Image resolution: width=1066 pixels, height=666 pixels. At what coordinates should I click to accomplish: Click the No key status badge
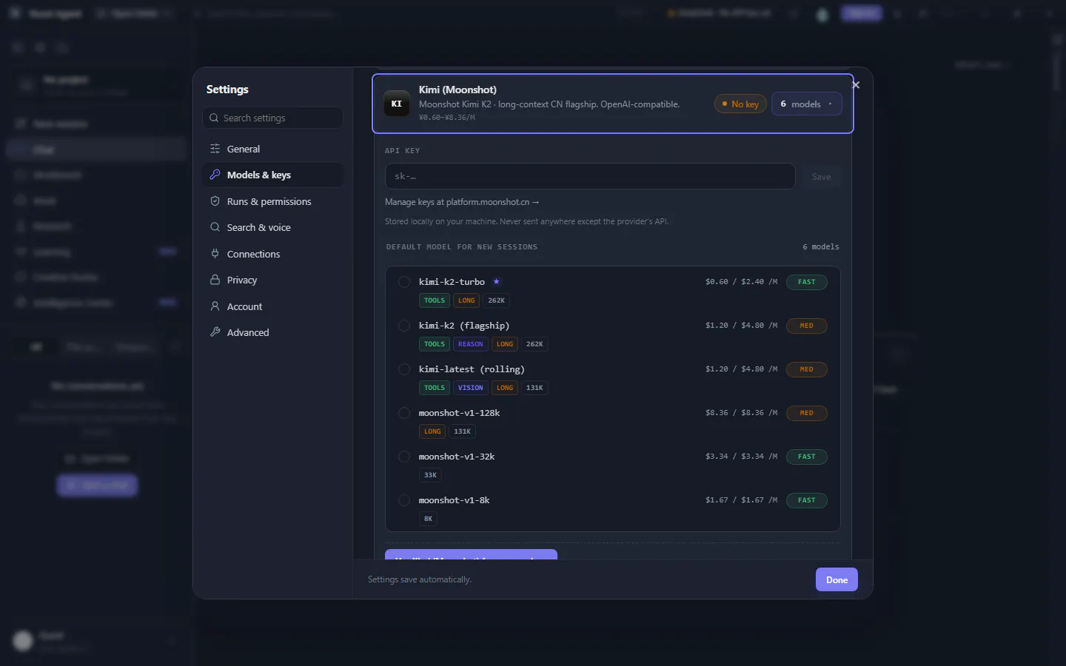740,104
